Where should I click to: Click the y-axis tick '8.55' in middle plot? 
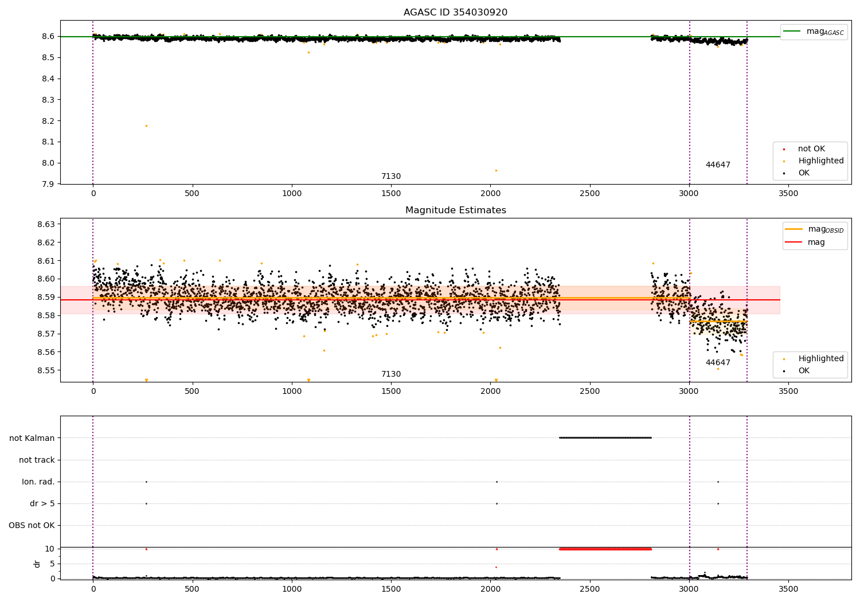tap(45, 370)
